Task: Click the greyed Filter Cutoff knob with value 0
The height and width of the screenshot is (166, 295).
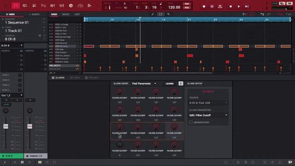Action: point(120,145)
